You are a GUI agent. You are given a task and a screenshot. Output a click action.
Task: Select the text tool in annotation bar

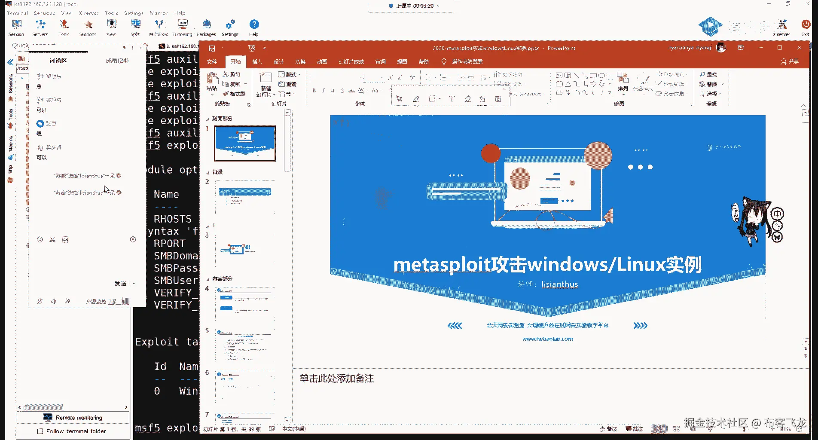coord(452,99)
